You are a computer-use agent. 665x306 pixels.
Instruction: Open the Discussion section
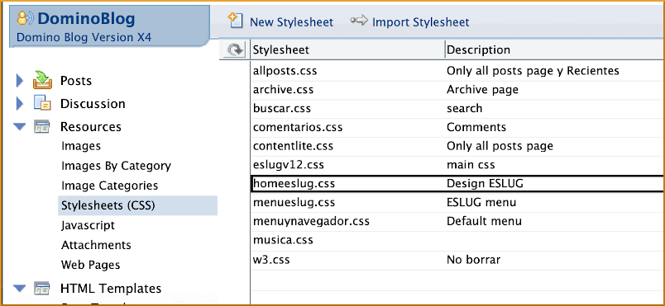[93, 104]
